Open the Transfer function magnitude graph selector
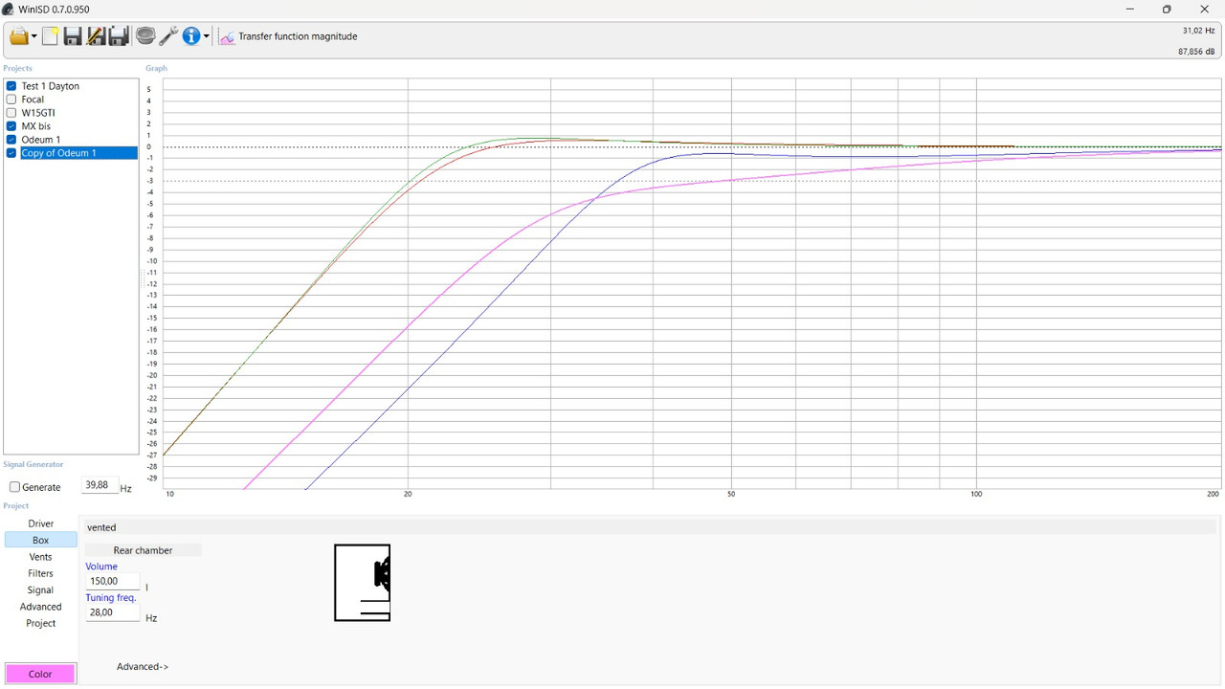Image resolution: width=1225 pixels, height=689 pixels. click(288, 36)
